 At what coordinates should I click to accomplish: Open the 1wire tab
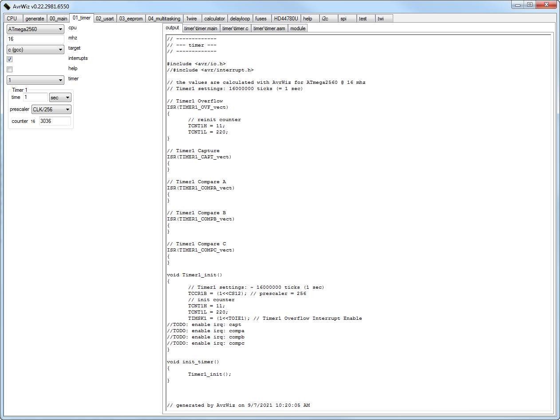coord(192,19)
